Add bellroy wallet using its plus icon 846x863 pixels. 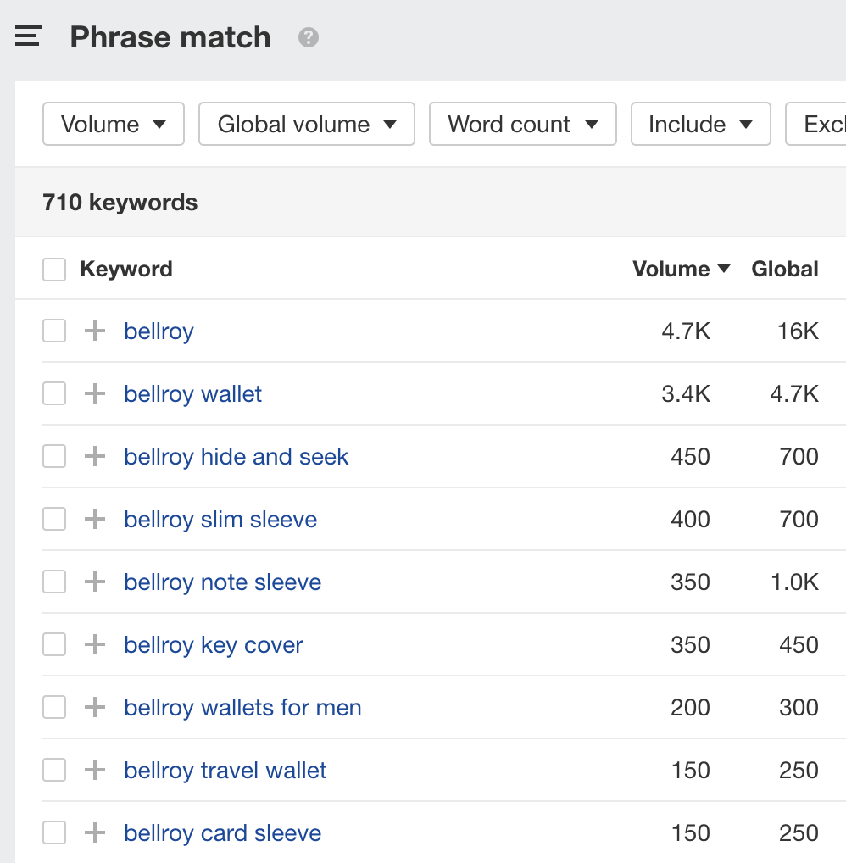pyautogui.click(x=95, y=393)
